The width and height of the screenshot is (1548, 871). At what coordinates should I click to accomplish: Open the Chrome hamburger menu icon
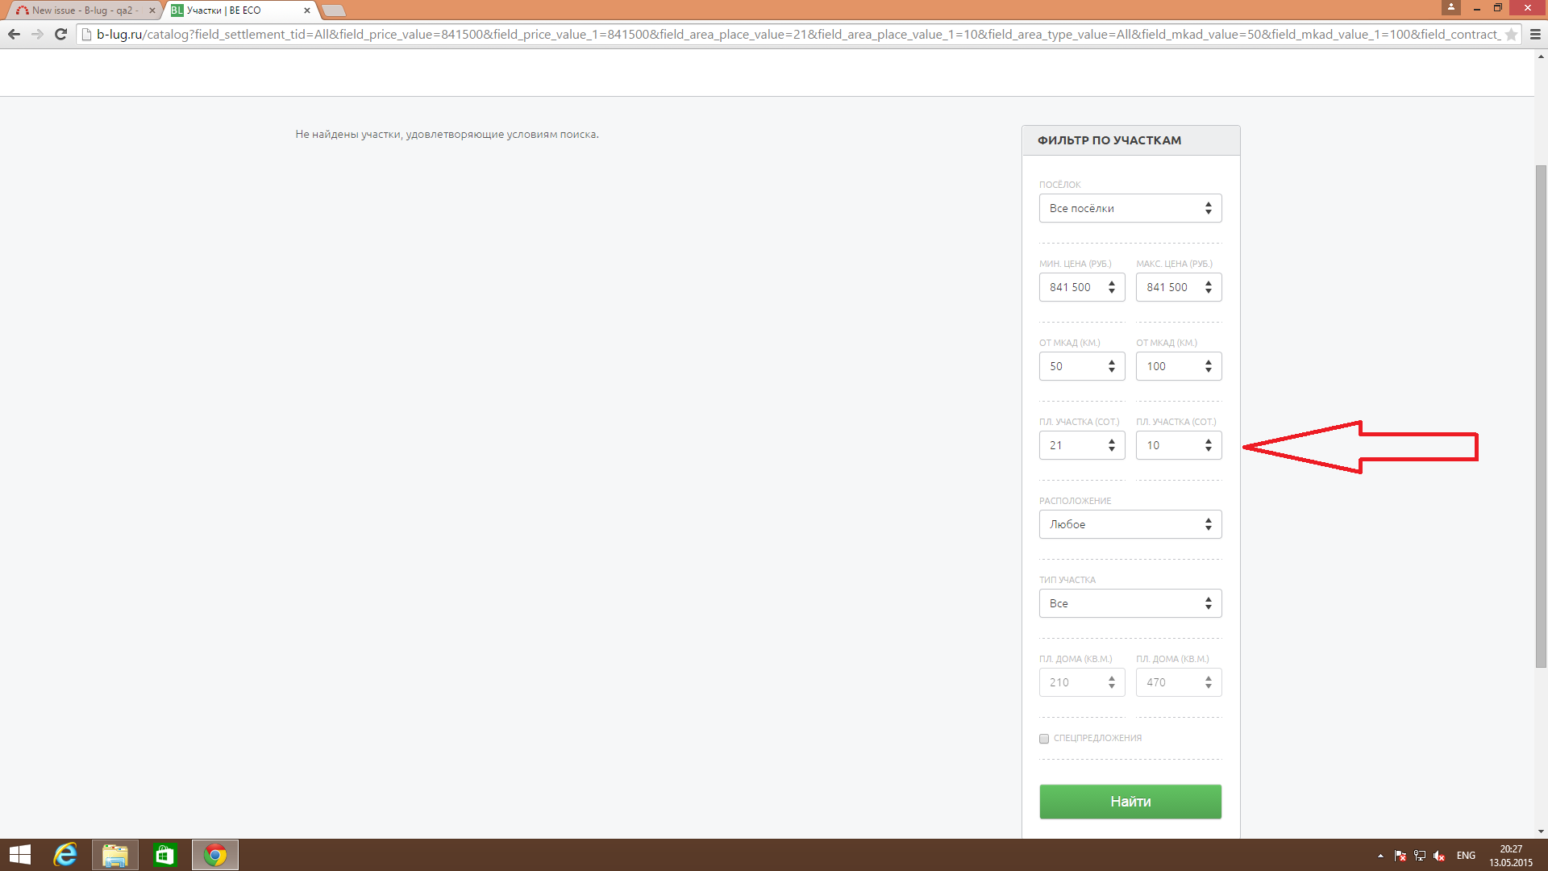point(1535,35)
